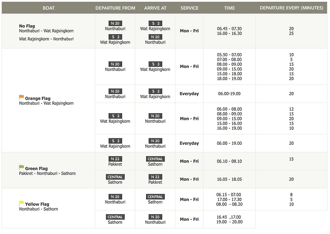330x234 pixels.
Task: Click Mon - Fri in the No Flag row
Action: pos(189,31)
